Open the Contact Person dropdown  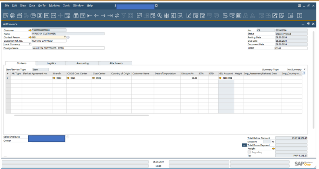click(65, 37)
